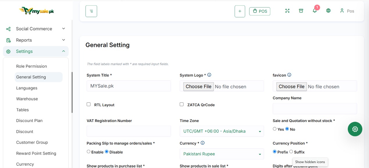Open Warehouse settings

tap(27, 99)
